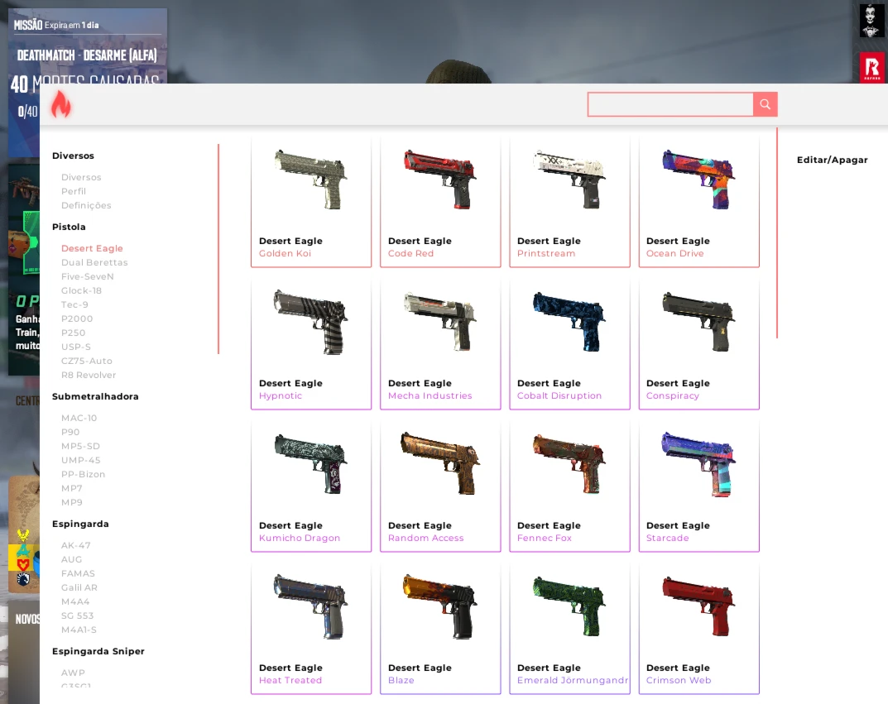The width and height of the screenshot is (888, 704).
Task: Select the Crimson Web Desert Eagle skin
Action: tap(698, 628)
